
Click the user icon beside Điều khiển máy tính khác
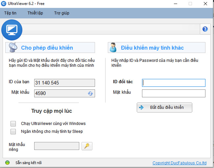click(x=113, y=48)
